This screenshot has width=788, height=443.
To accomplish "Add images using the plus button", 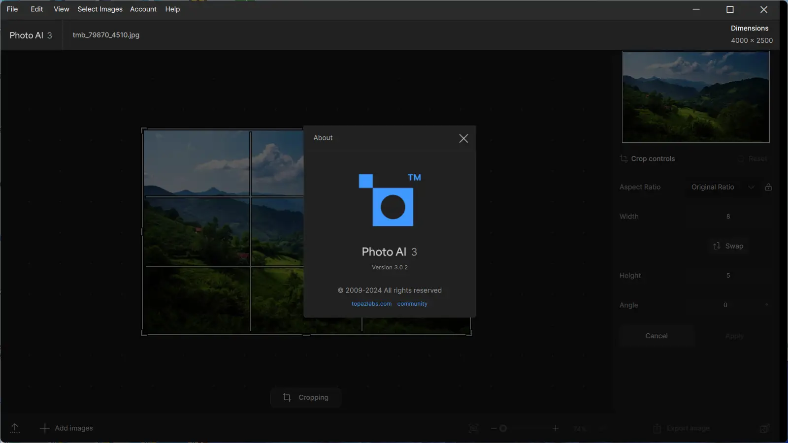I will tap(66, 428).
